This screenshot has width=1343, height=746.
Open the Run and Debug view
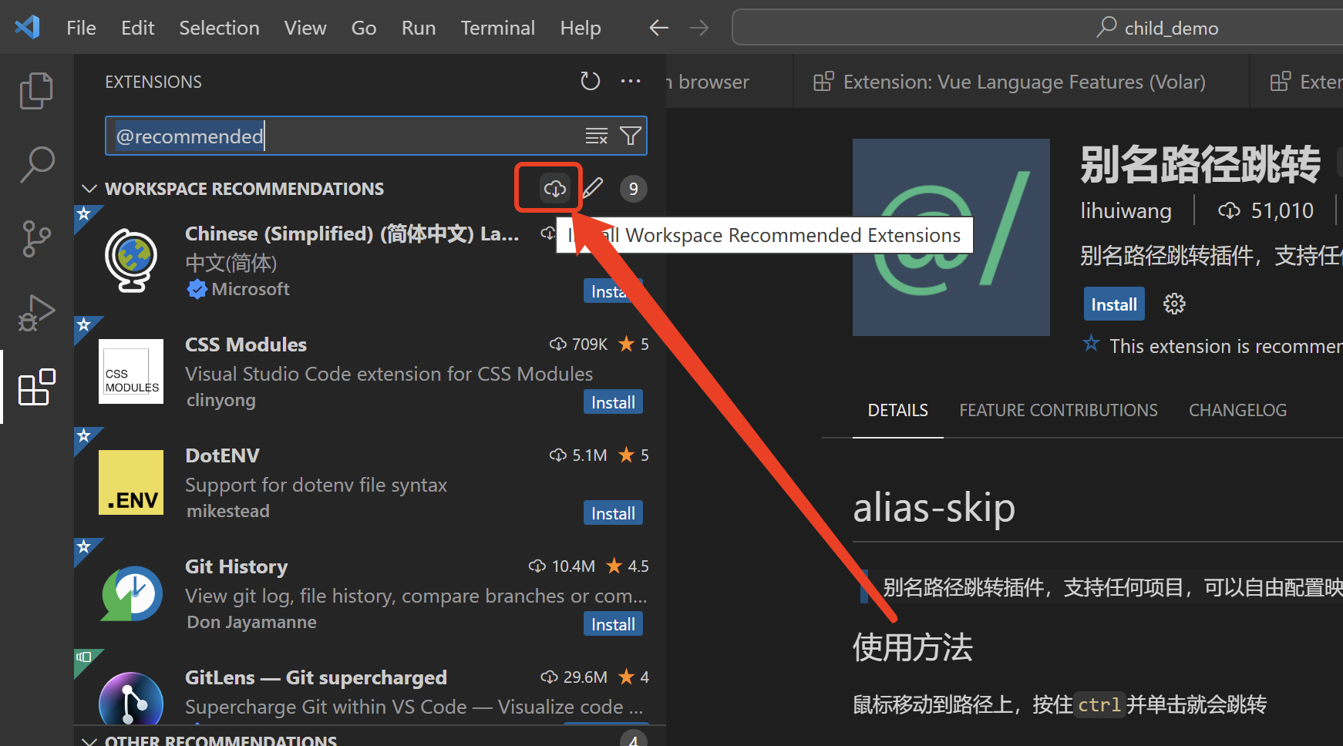(x=36, y=313)
